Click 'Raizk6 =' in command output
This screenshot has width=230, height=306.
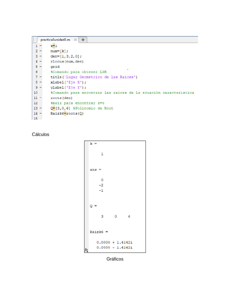[x=99, y=232]
